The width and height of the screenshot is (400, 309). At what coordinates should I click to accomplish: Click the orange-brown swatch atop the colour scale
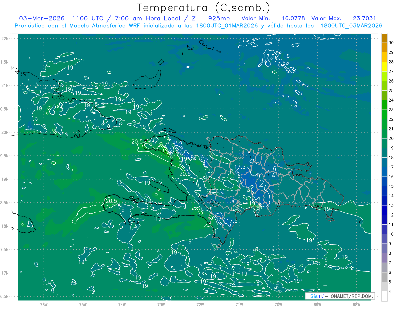[384, 38]
